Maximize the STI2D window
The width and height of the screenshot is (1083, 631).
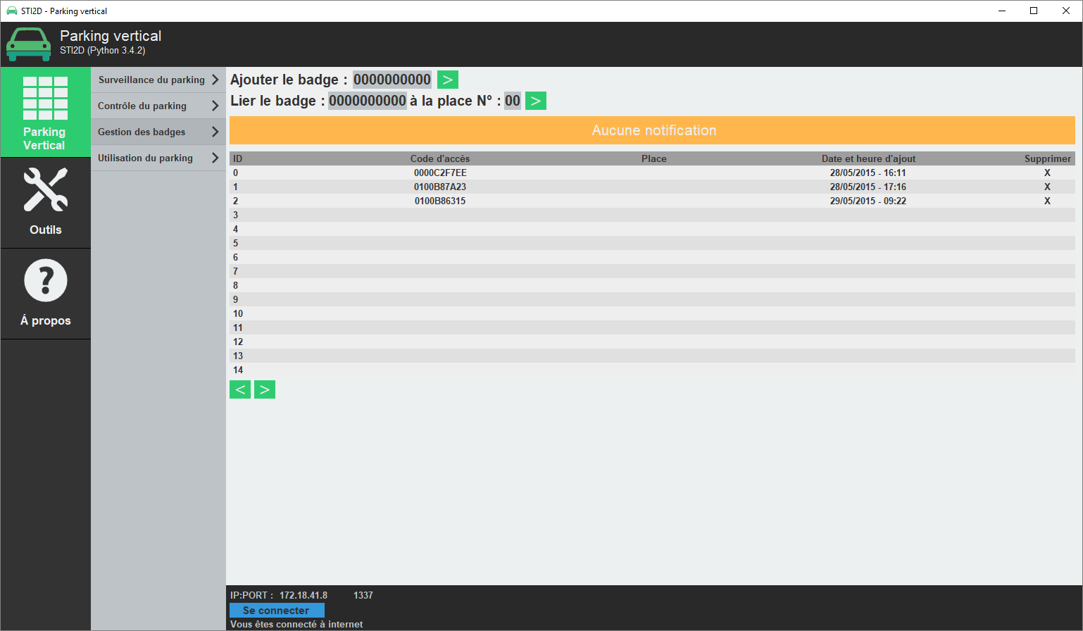pyautogui.click(x=1034, y=11)
